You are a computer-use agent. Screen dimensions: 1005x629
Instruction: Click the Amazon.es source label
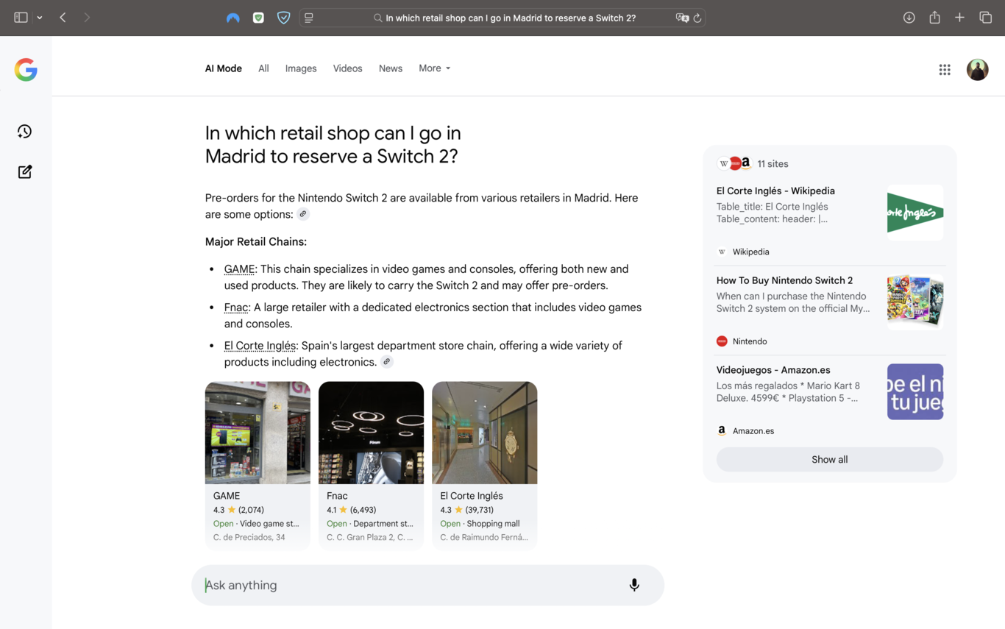click(753, 431)
